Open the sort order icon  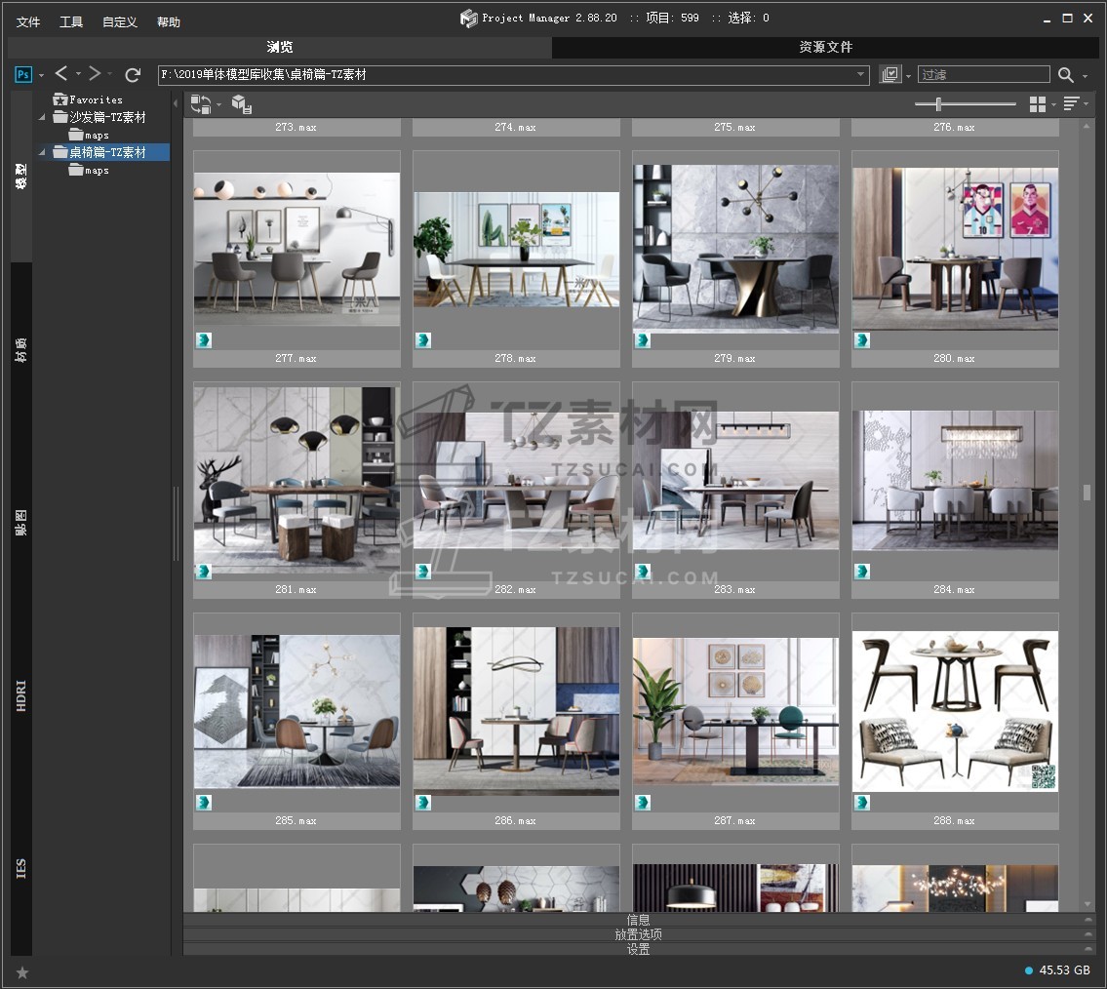click(1071, 104)
